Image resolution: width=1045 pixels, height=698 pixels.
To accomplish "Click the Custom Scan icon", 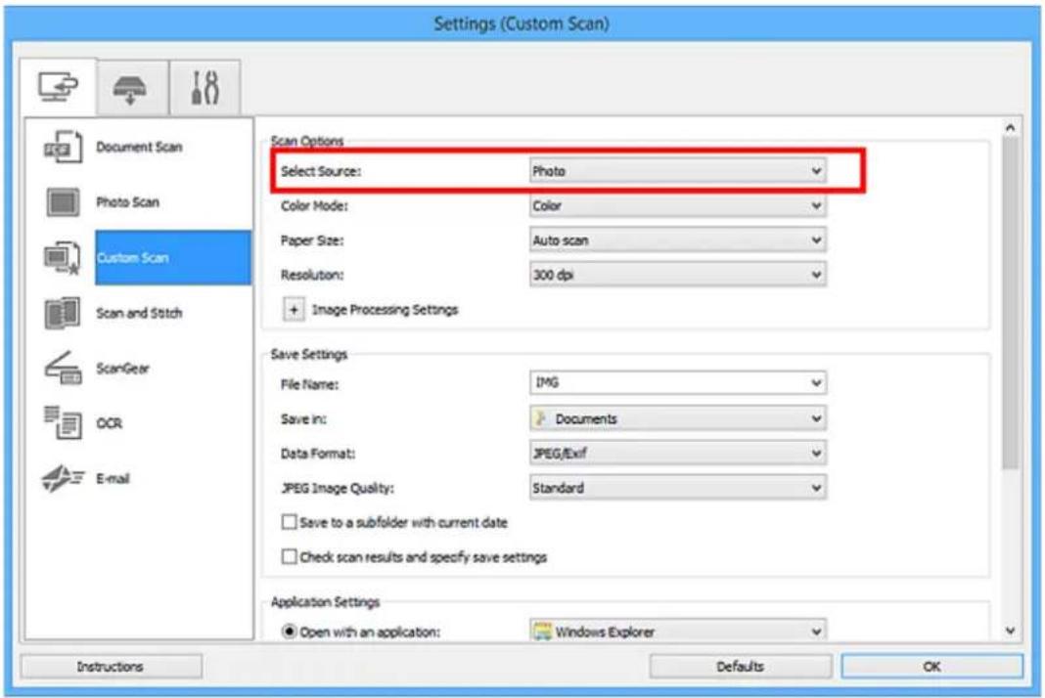I will [62, 258].
